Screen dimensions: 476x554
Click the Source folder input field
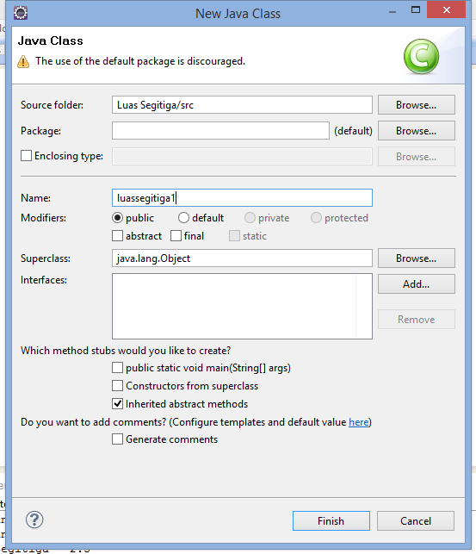(242, 105)
